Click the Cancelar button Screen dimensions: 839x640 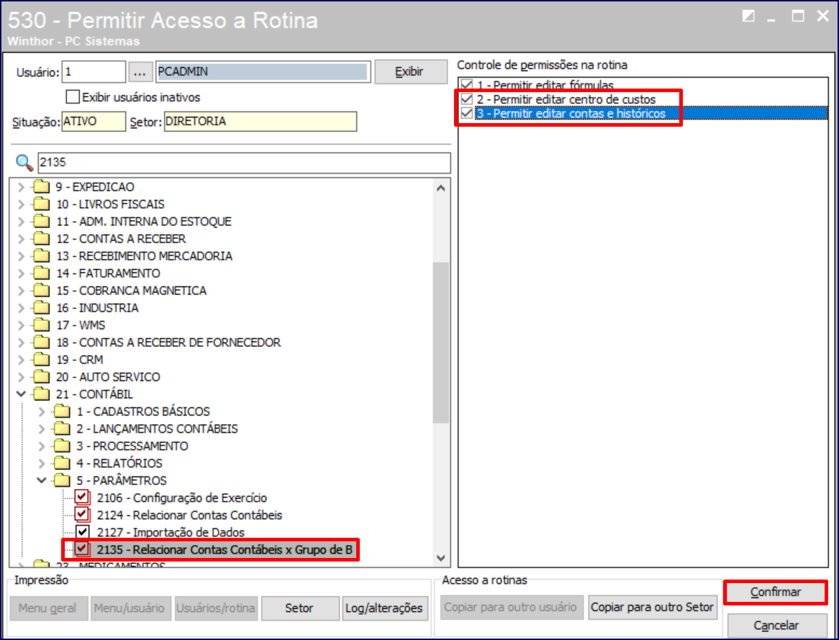(x=776, y=625)
